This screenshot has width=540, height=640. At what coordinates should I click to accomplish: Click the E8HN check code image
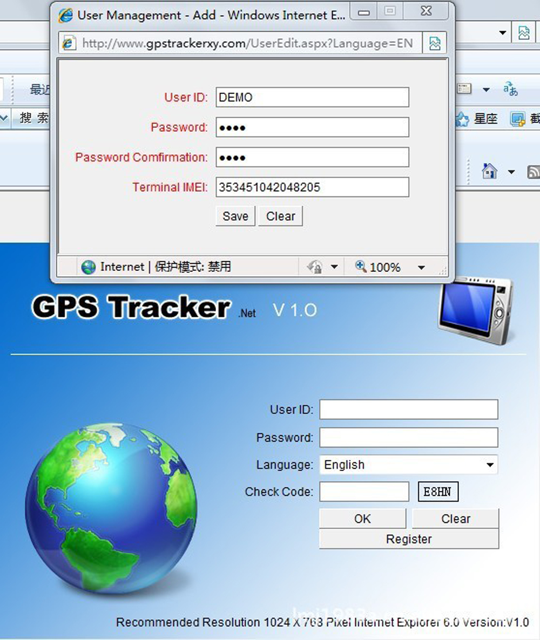pos(437,492)
